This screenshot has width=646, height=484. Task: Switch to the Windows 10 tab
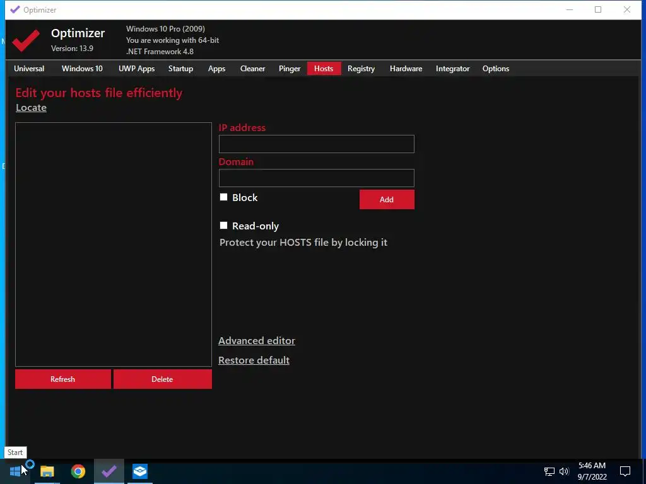tap(83, 69)
